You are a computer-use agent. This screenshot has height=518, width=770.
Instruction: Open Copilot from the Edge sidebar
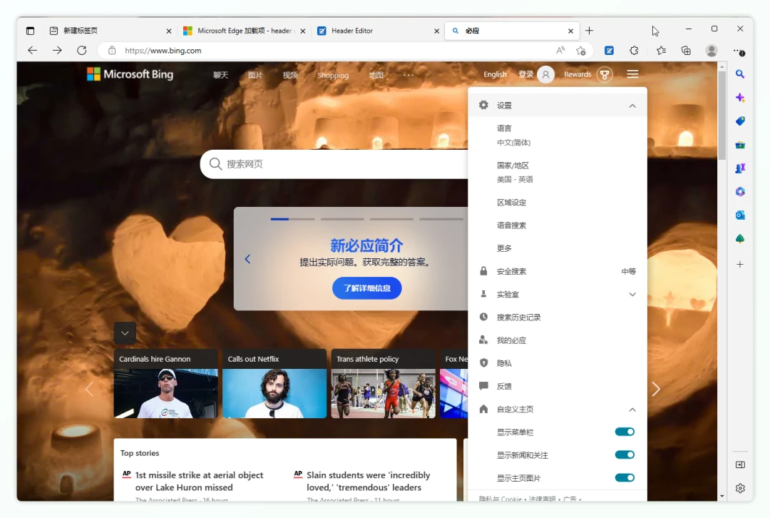pos(740,98)
